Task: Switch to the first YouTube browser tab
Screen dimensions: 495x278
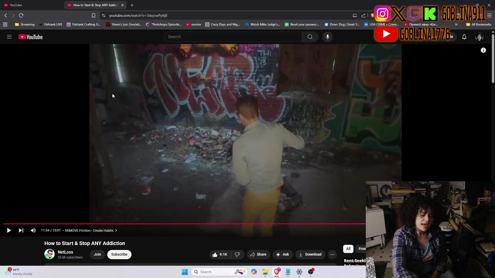Action: tap(31, 5)
